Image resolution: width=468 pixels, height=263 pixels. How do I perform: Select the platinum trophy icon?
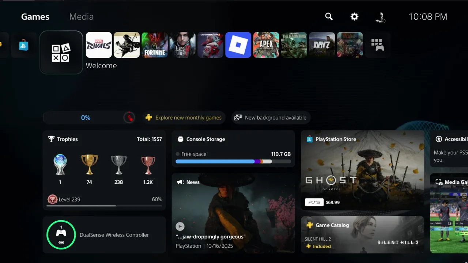point(60,165)
